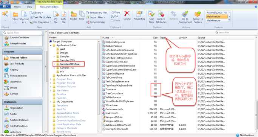Switch to the Home ribbon tab
Viewport: 258px width, 137px height.
coord(17,7)
